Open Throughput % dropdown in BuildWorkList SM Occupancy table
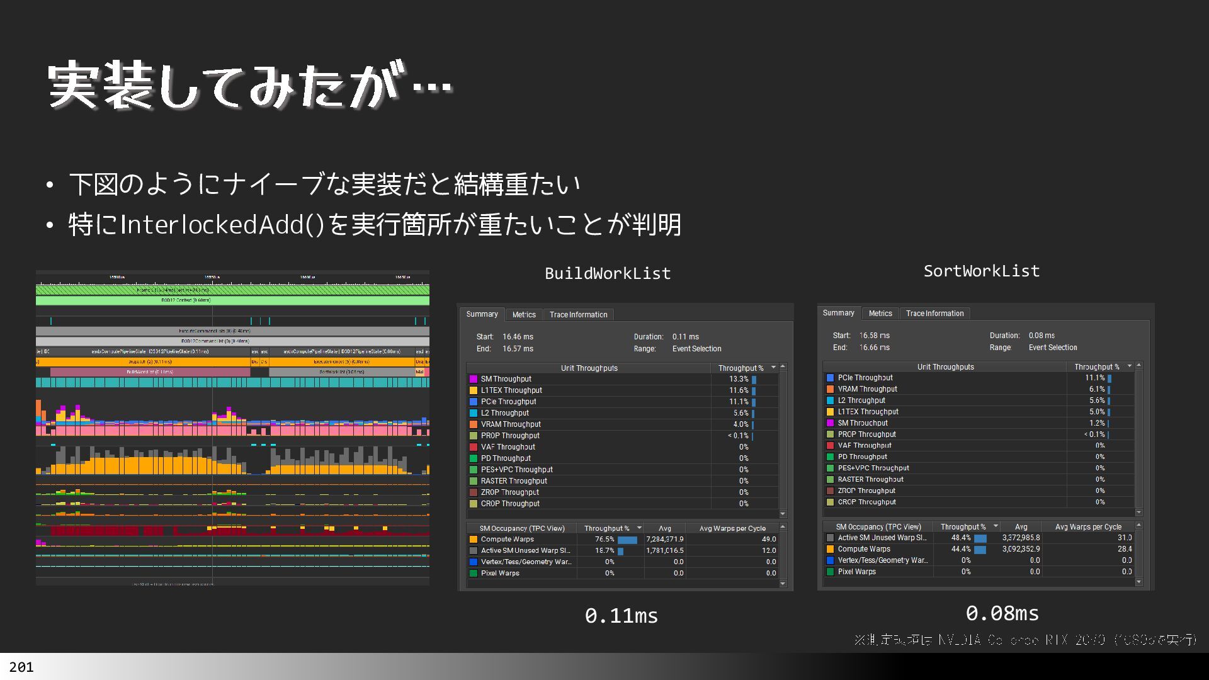The width and height of the screenshot is (1209, 680). (639, 528)
